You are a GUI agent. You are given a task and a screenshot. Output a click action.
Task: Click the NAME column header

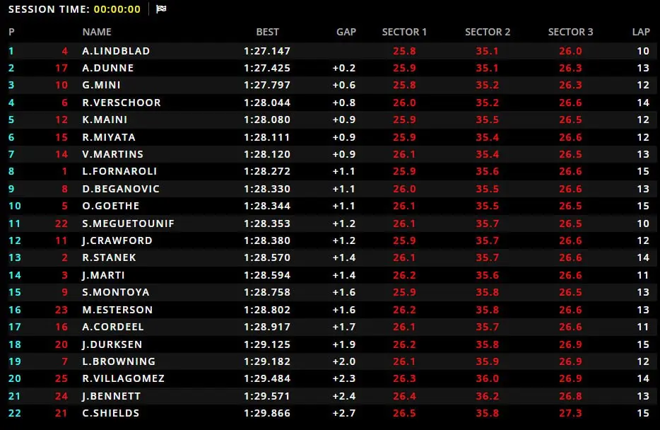tap(97, 32)
